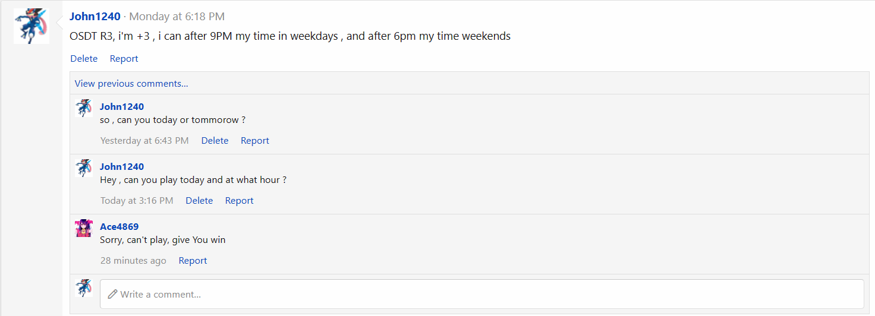The image size is (875, 316).
Task: Delete the main OSDT R3 post
Action: (84, 59)
